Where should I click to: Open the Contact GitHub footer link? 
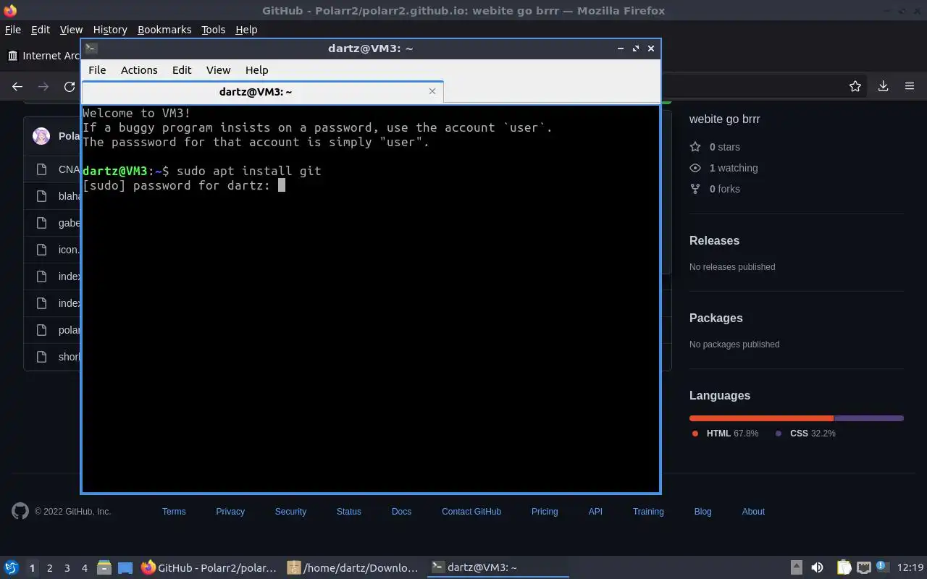click(x=471, y=511)
